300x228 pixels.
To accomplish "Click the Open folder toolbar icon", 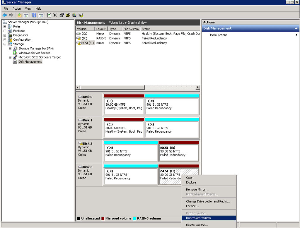I will (x=68, y=15).
